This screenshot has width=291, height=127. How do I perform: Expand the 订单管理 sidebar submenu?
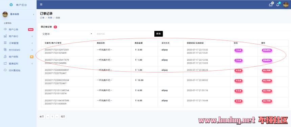(x=18, y=43)
